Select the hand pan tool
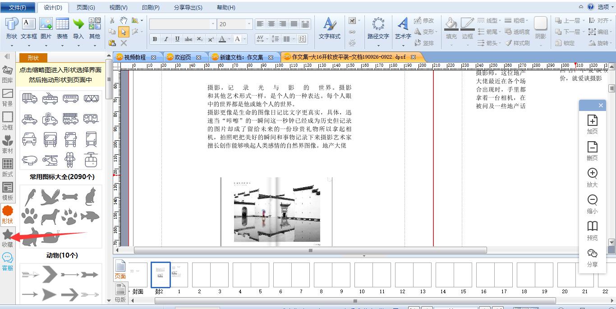 [x=124, y=21]
